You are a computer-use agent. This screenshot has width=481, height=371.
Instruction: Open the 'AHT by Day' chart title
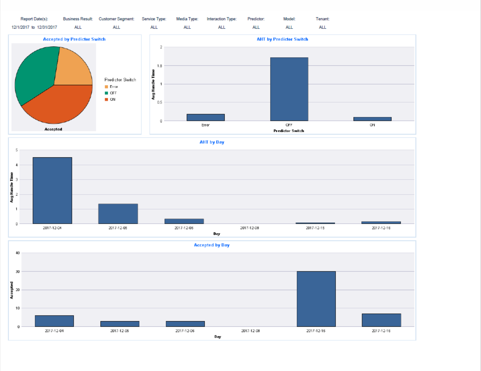click(212, 142)
